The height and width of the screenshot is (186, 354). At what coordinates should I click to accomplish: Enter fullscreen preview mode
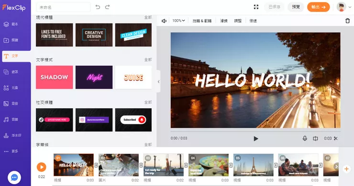(256, 7)
